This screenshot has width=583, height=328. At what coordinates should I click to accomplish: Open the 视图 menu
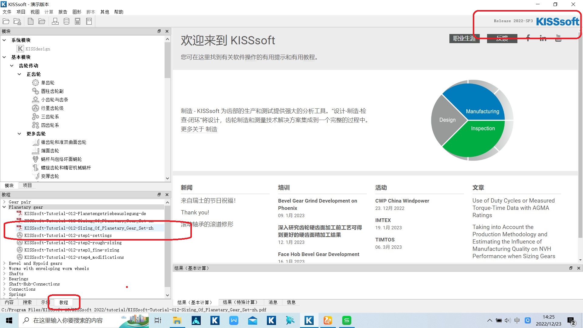(35, 12)
